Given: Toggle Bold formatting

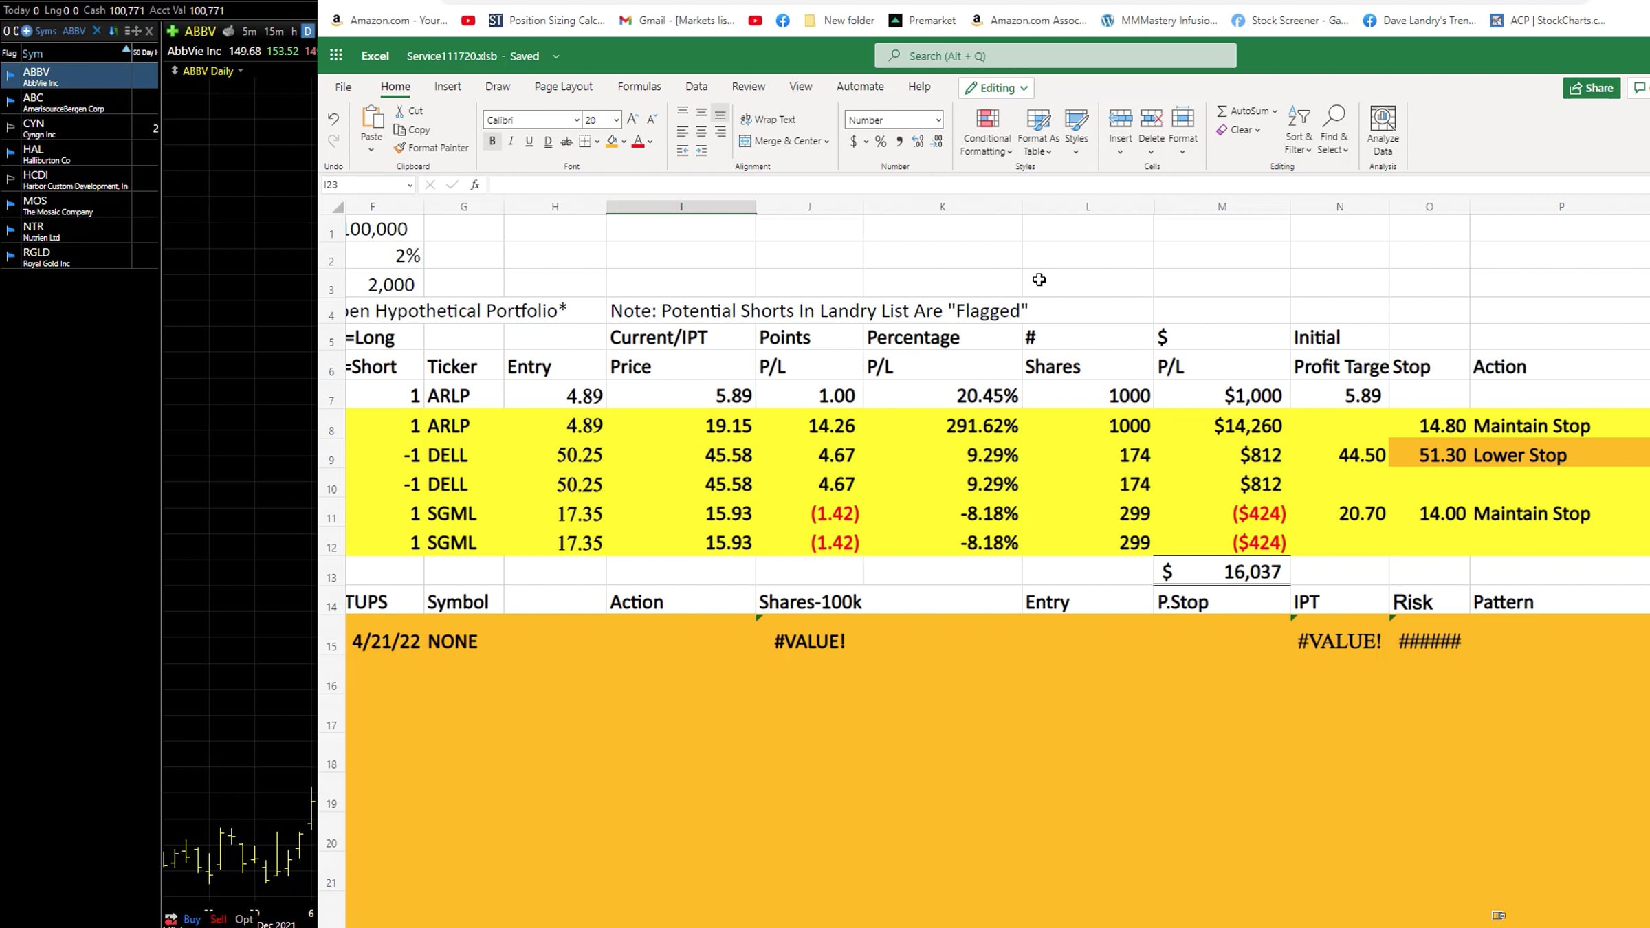Looking at the screenshot, I should 492,141.
